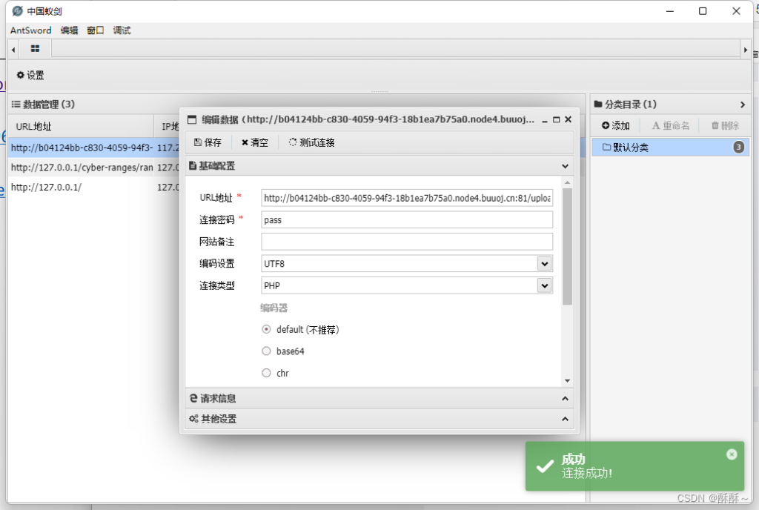Click the dialog vertical scrollbar thumb
759x510 pixels.
tap(567, 247)
